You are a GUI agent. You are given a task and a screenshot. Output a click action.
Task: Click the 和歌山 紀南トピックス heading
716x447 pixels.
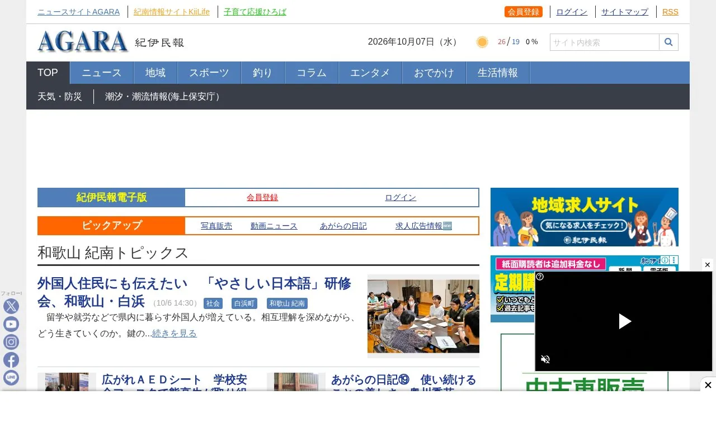pyautogui.click(x=113, y=253)
